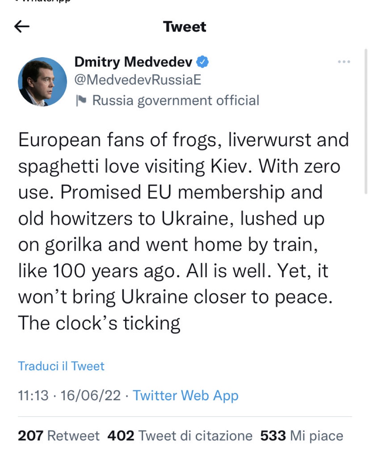370x453 pixels.
Task: Open the Dmitry Medvedev display name
Action: click(133, 62)
